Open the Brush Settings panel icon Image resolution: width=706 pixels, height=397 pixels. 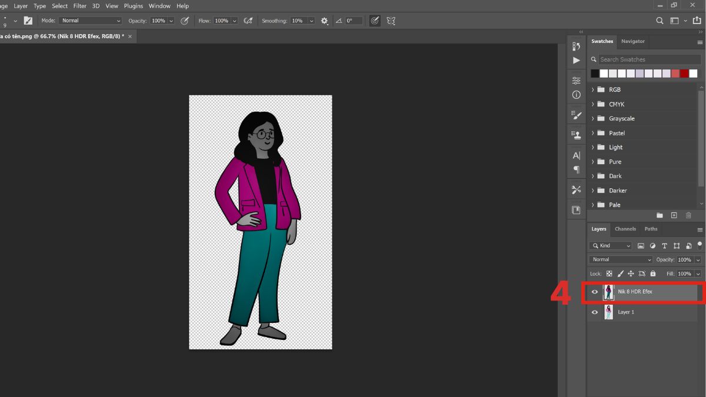pyautogui.click(x=576, y=115)
